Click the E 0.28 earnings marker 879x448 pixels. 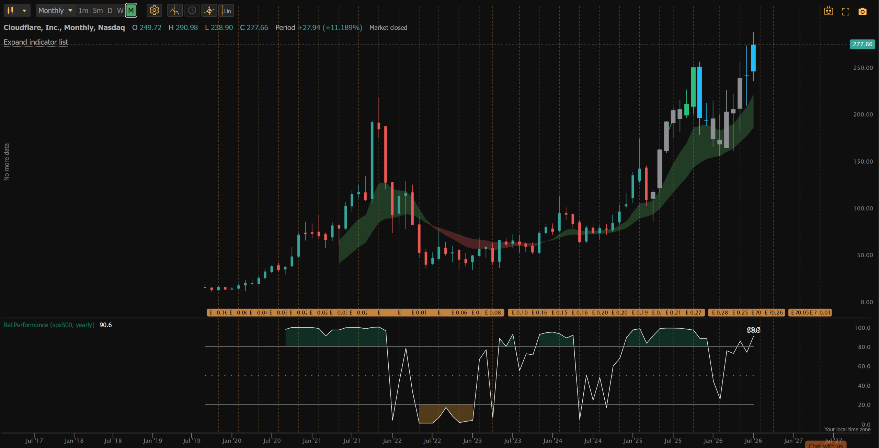[x=720, y=313]
